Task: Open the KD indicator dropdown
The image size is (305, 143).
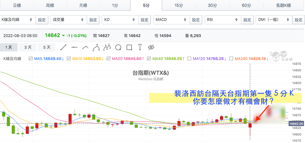Action: [x=120, y=20]
